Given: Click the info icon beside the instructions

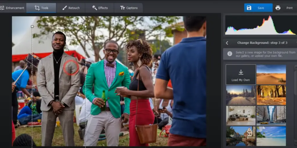Looking at the screenshot, I should point(229,54).
